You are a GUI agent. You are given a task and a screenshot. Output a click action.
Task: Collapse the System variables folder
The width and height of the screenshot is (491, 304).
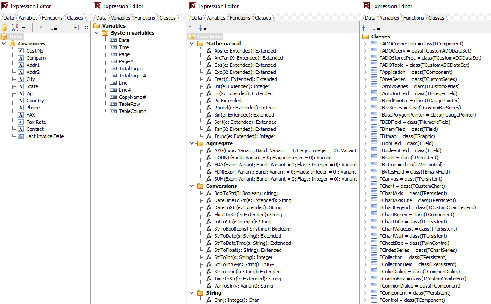[x=97, y=33]
